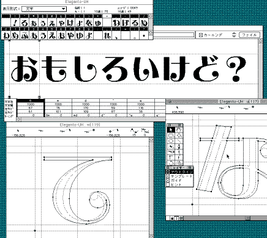
Task: Click scroll up arrow of font table window
Action: [151, 16]
